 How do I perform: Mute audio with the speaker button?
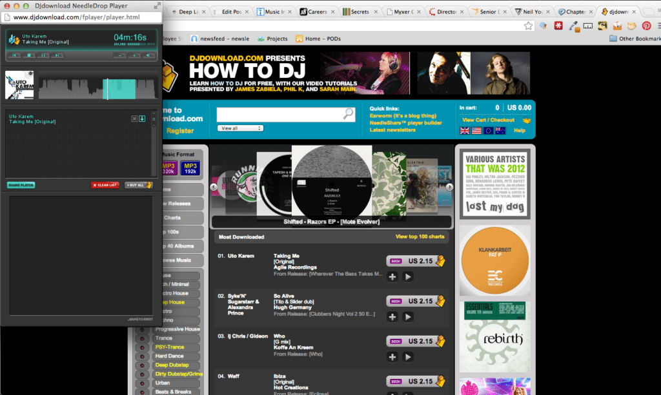point(148,55)
